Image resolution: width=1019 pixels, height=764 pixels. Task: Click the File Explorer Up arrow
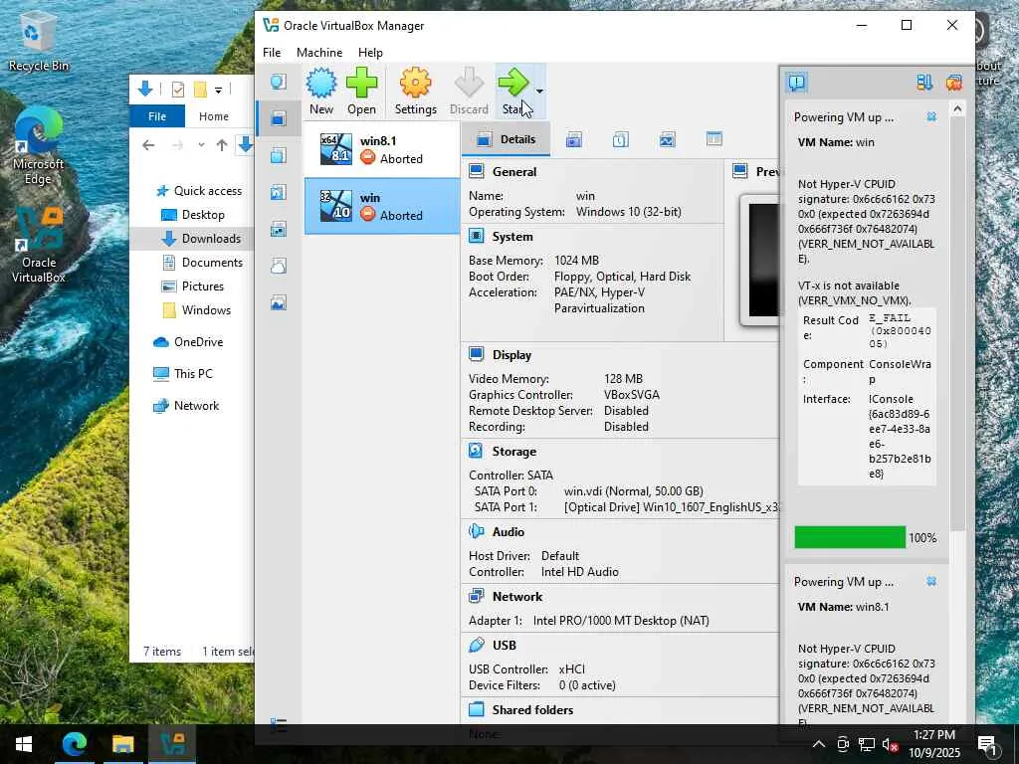coord(222,145)
